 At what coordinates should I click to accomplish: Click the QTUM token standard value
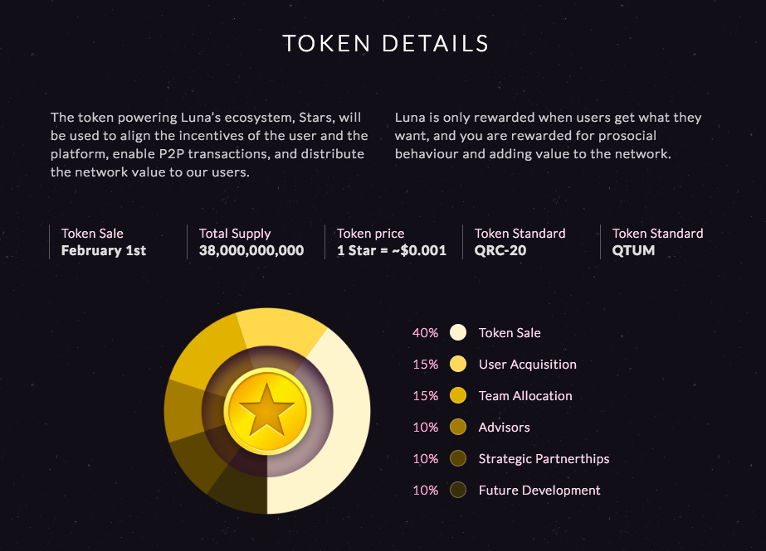click(x=633, y=250)
